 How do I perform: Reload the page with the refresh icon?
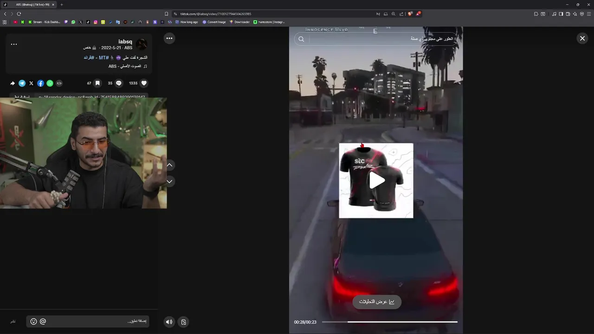tap(19, 14)
